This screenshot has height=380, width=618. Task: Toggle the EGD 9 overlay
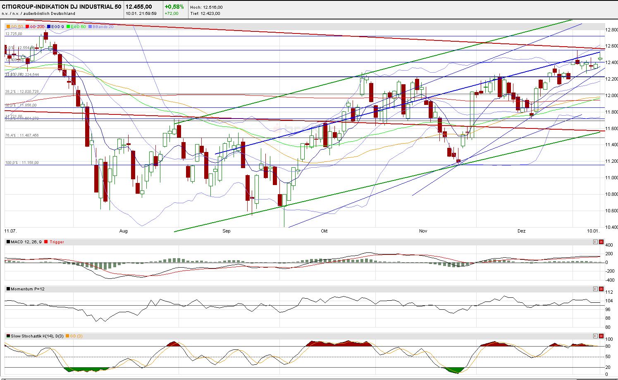tap(48, 26)
